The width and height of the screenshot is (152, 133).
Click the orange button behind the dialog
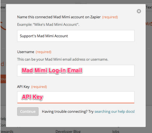3,79
